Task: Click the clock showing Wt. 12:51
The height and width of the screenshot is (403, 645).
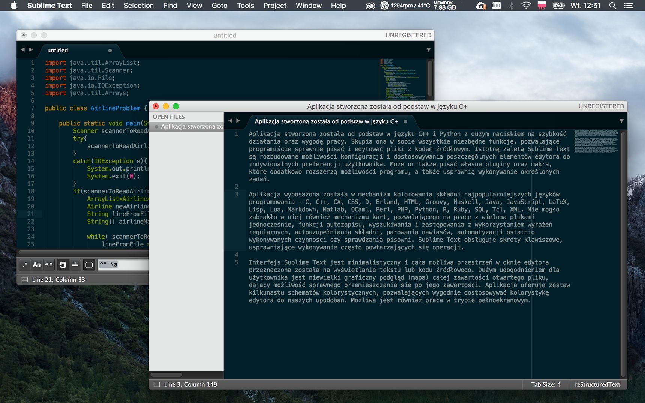Action: pyautogui.click(x=585, y=6)
